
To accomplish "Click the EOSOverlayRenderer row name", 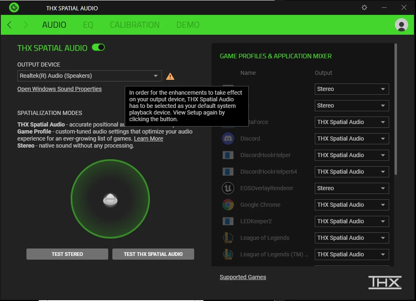I will pos(266,188).
